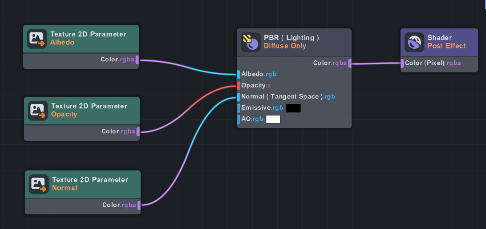Click the AO.rgb input pin
486x229 pixels.
point(239,119)
